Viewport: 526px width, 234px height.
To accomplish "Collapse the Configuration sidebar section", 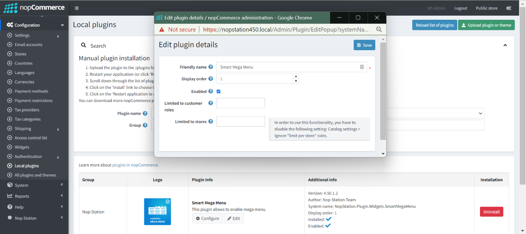I will tap(62, 25).
